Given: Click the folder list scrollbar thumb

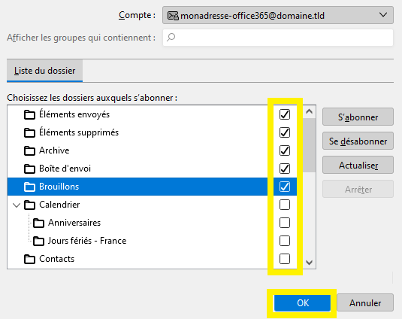Looking at the screenshot, I should [x=309, y=145].
